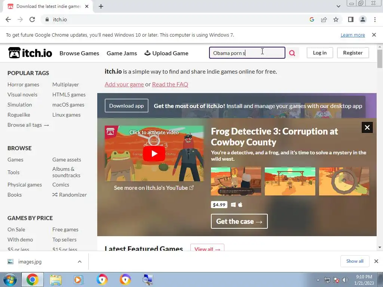Image resolution: width=383 pixels, height=287 pixels.
Task: Click See more on itch.io's YouTube
Action: point(154,188)
